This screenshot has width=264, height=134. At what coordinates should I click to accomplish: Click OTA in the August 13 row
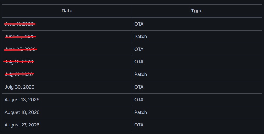[139, 100]
